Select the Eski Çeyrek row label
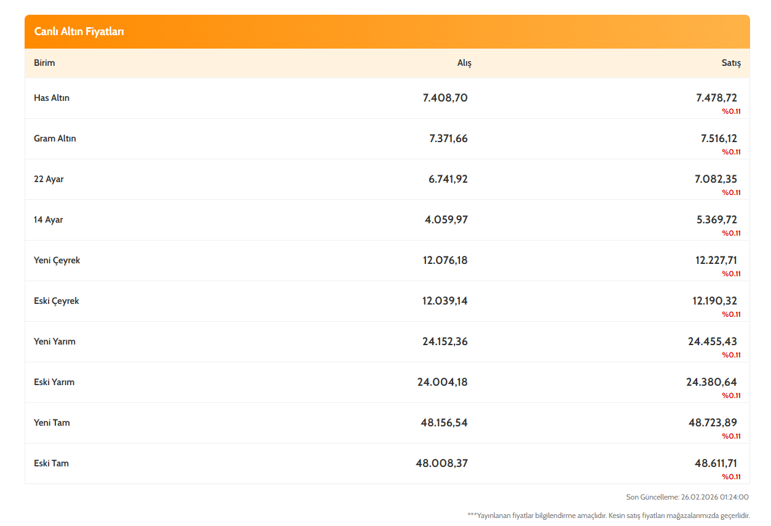This screenshot has height=526, width=771. 57,301
